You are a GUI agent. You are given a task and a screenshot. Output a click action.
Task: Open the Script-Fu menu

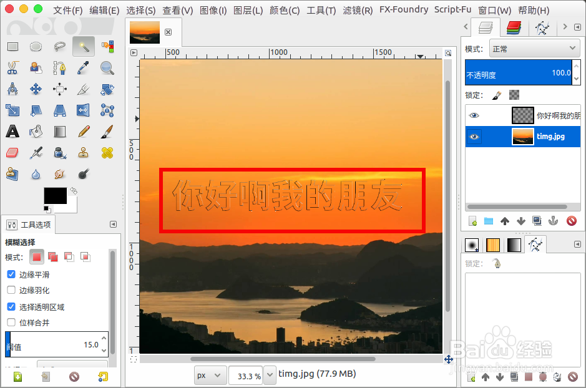coord(452,10)
